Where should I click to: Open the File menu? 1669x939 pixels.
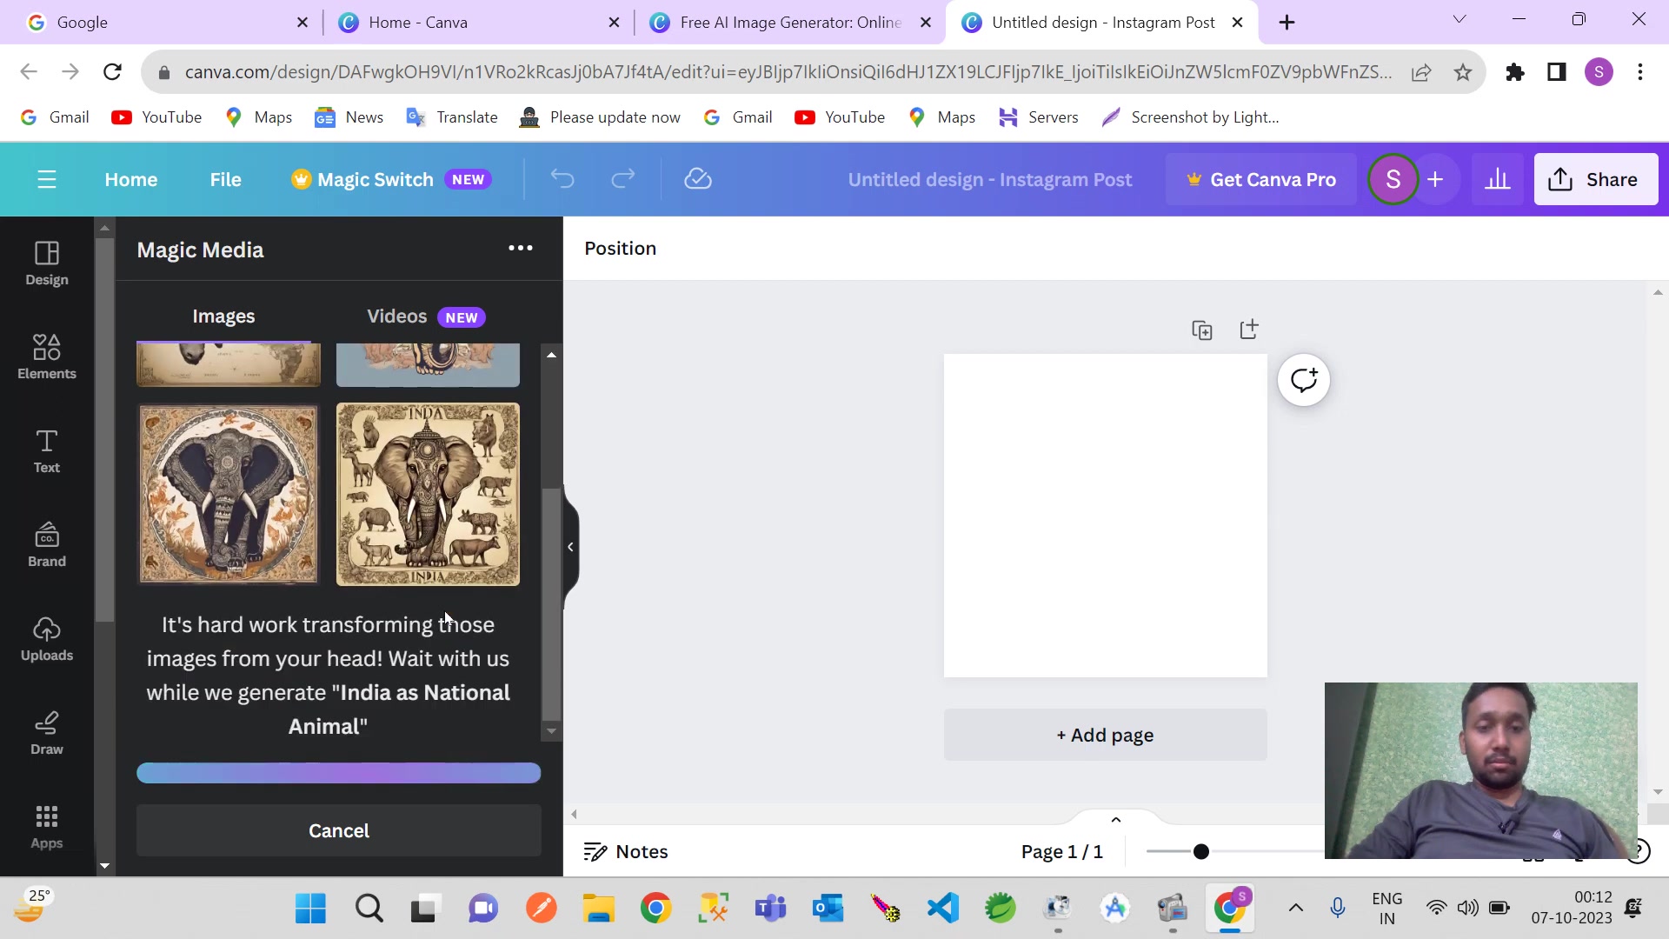(x=225, y=180)
